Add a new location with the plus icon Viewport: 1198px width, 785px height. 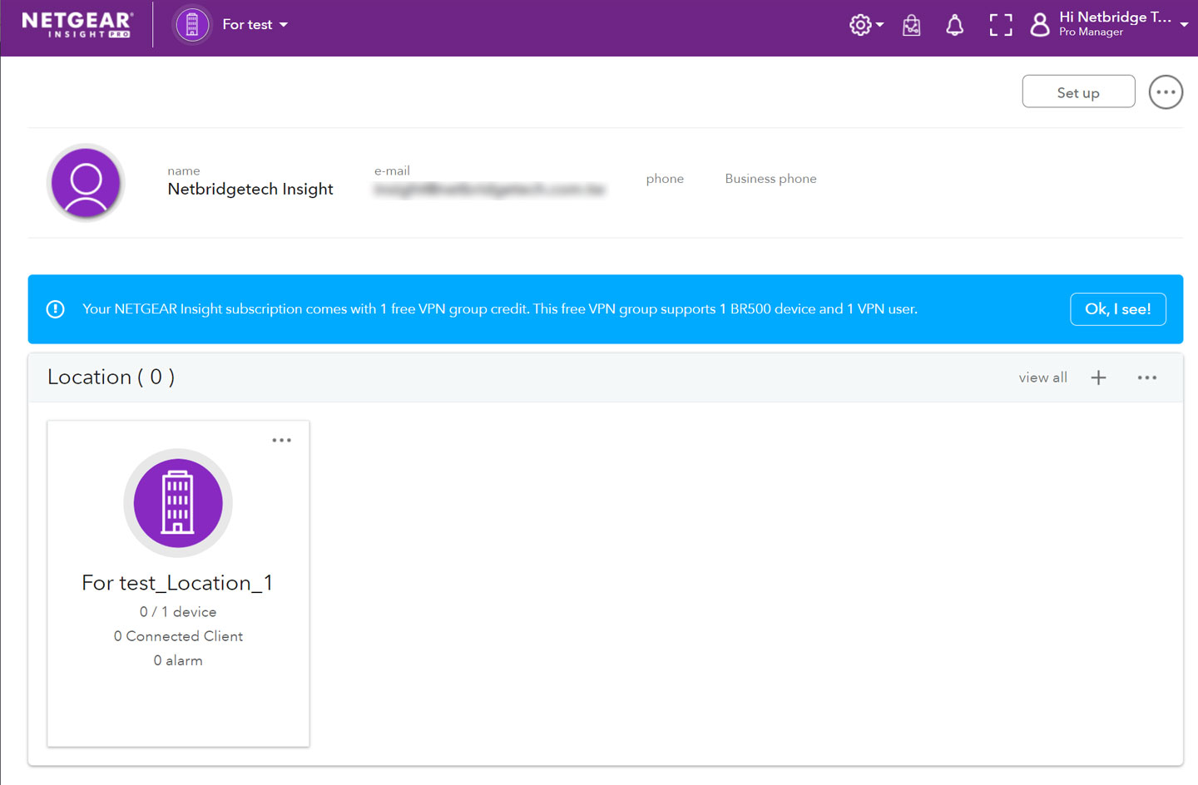pyautogui.click(x=1098, y=377)
